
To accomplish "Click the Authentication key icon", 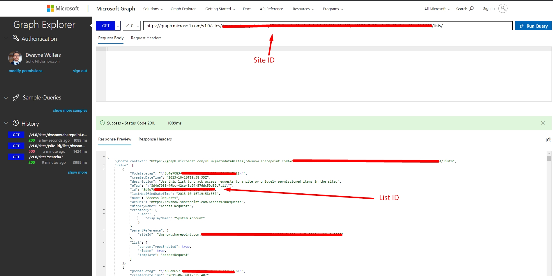I will tap(16, 38).
